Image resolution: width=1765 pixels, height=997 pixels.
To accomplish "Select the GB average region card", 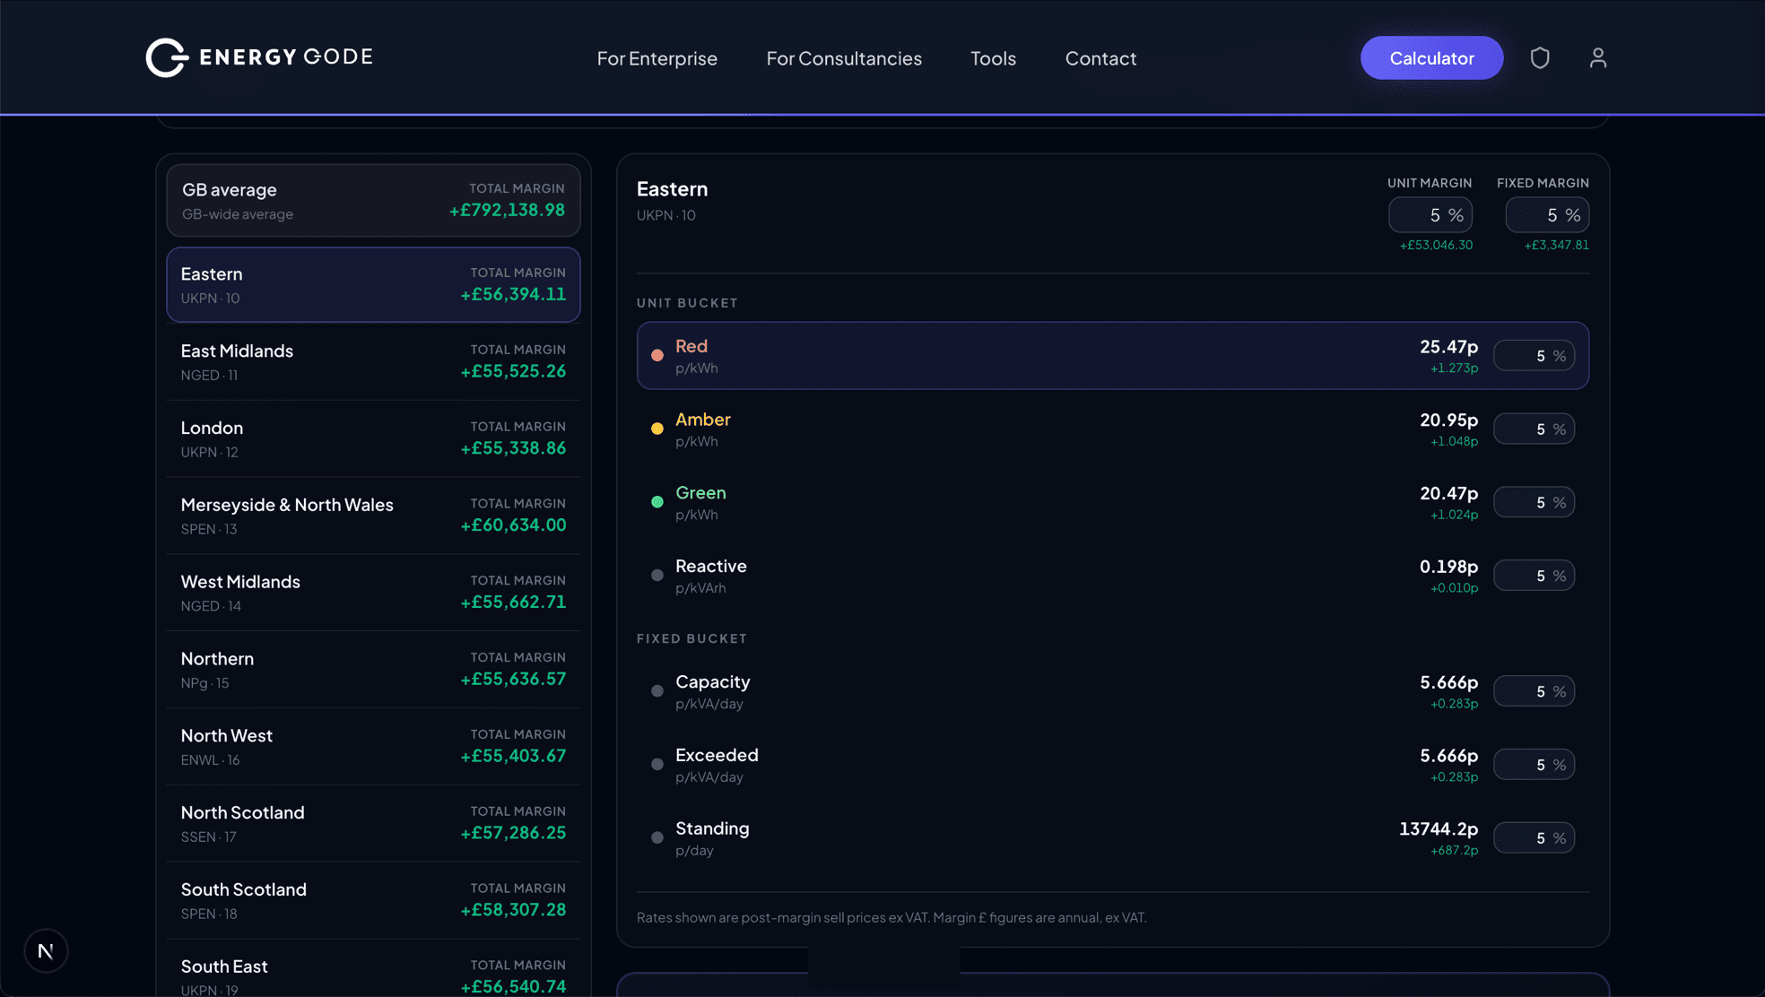I will coord(373,200).
